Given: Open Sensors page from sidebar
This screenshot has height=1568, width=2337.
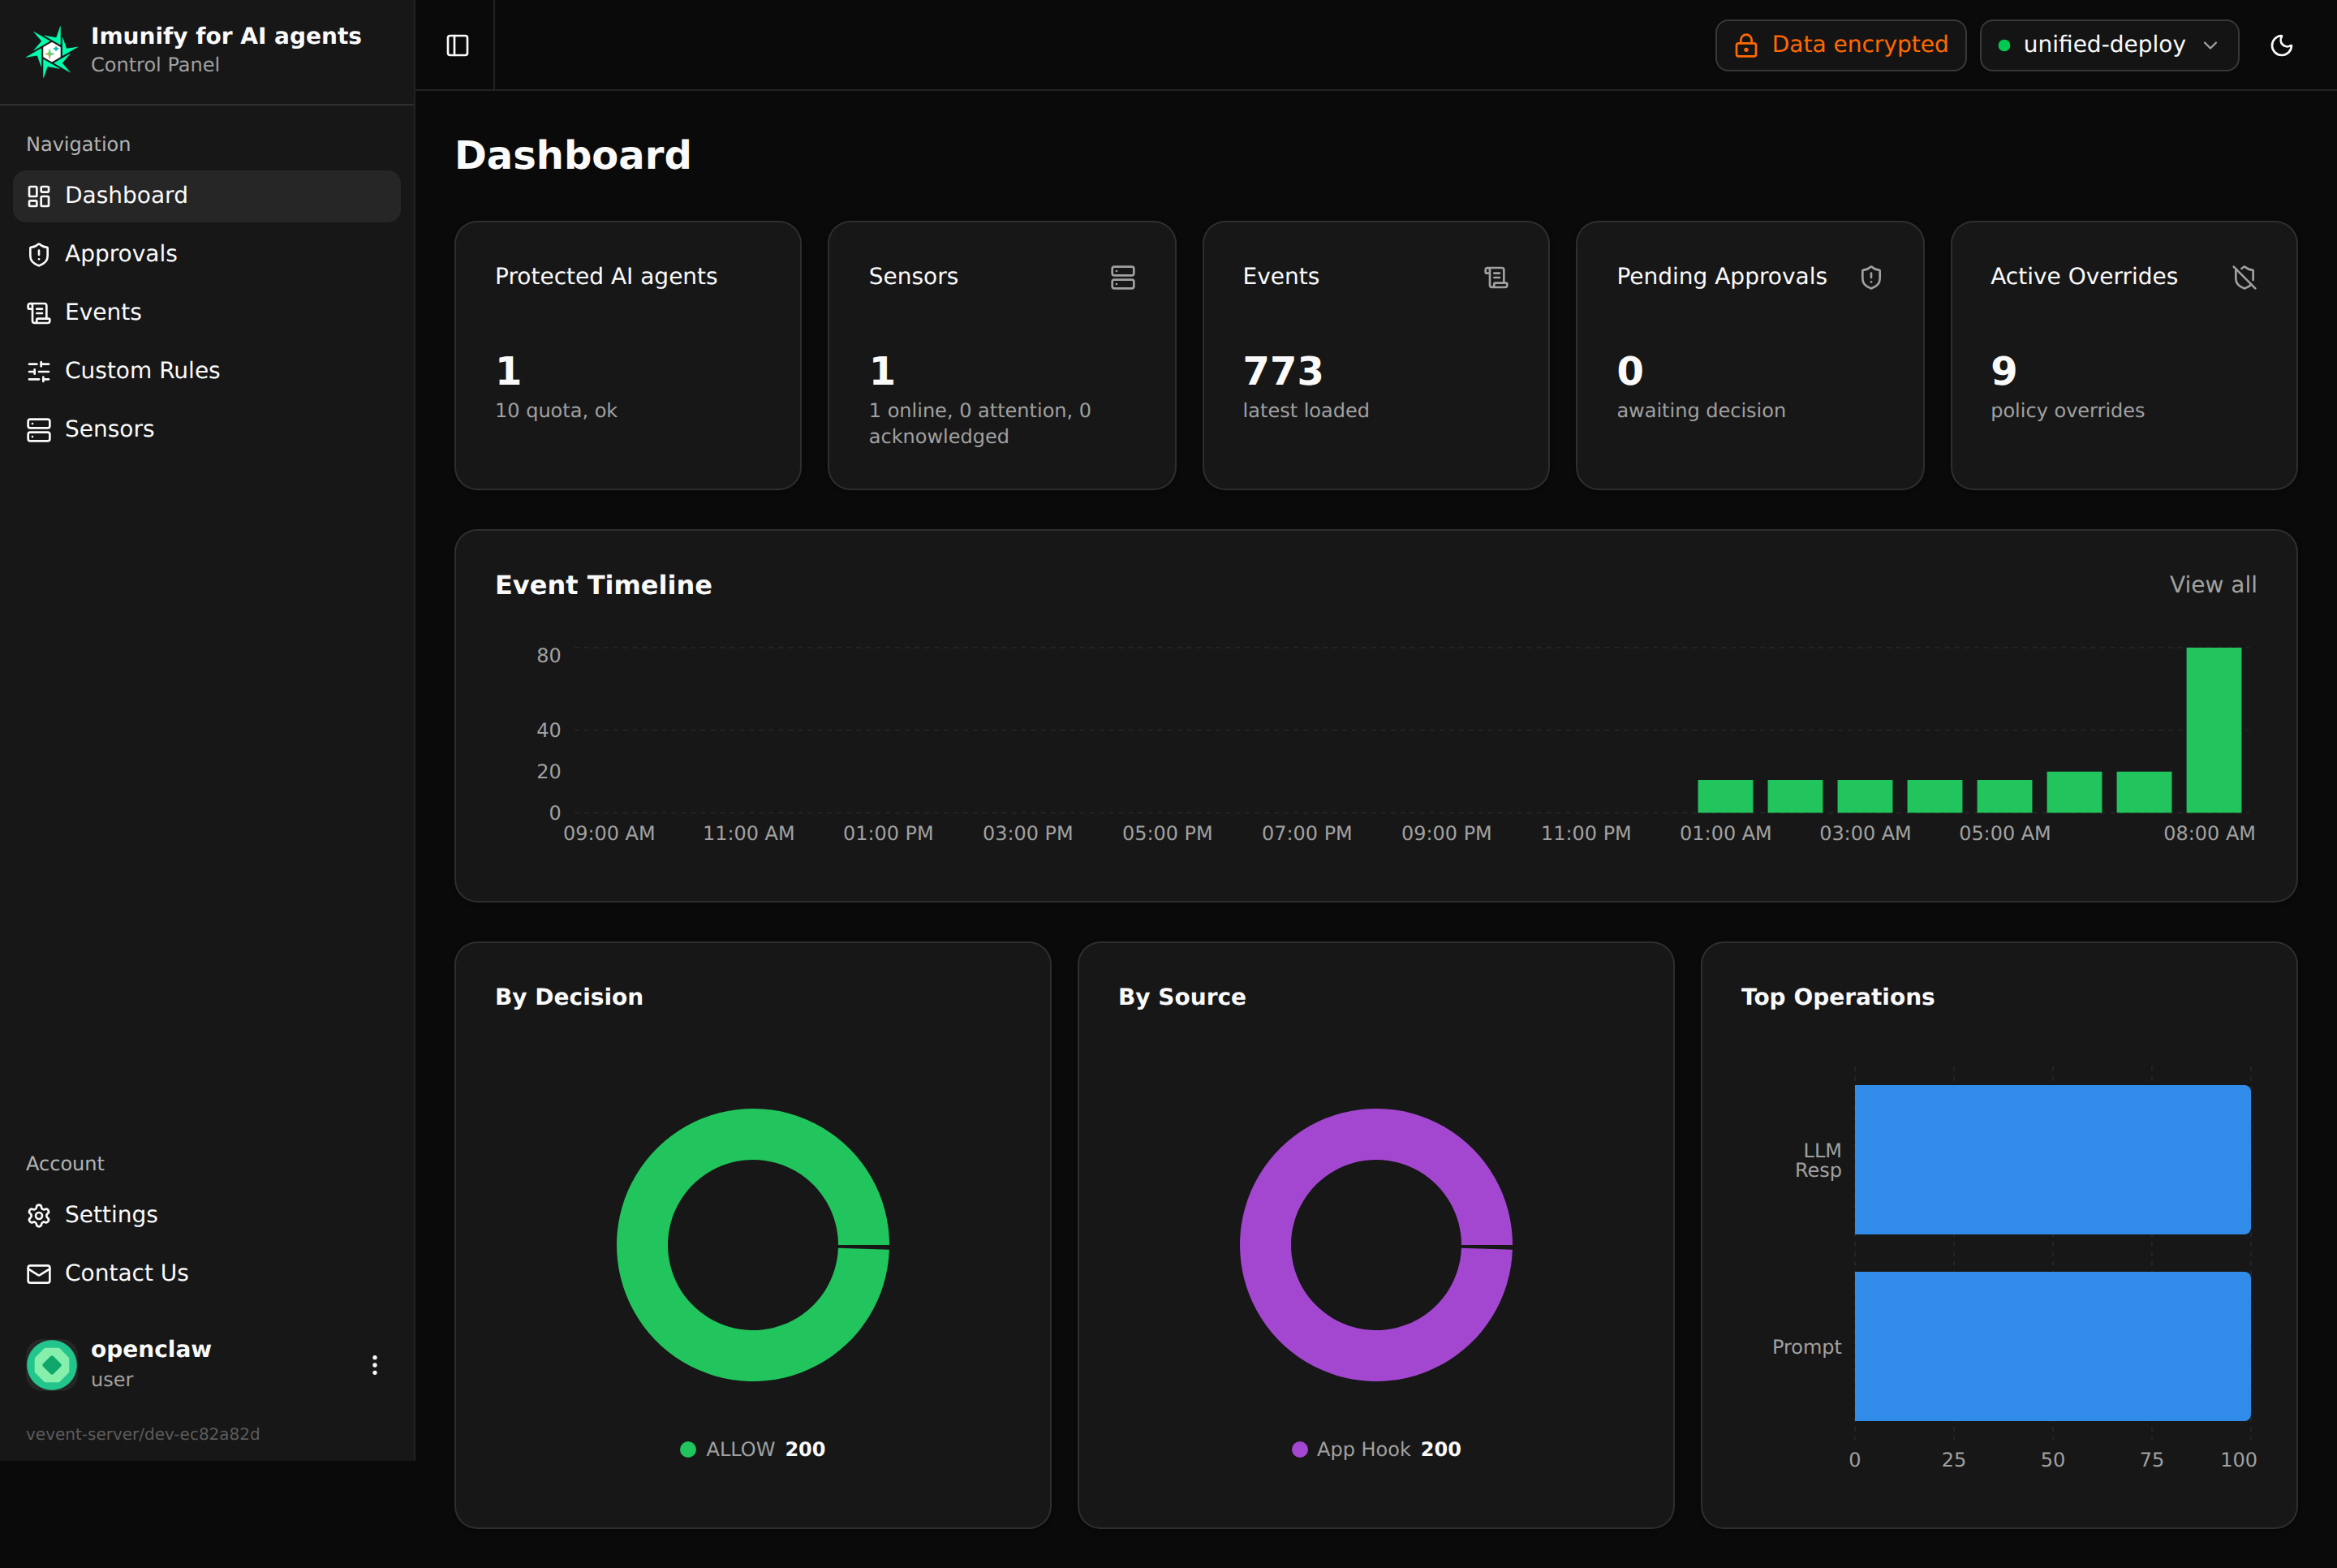Looking at the screenshot, I should (207, 429).
